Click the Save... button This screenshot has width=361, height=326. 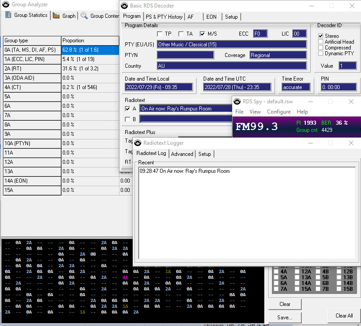[284, 318]
